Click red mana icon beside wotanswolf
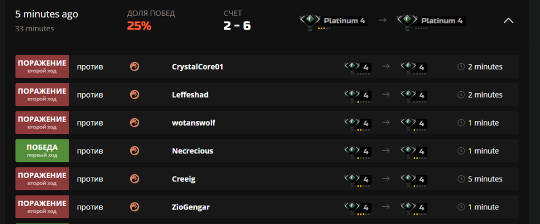540x224 pixels. (x=134, y=123)
